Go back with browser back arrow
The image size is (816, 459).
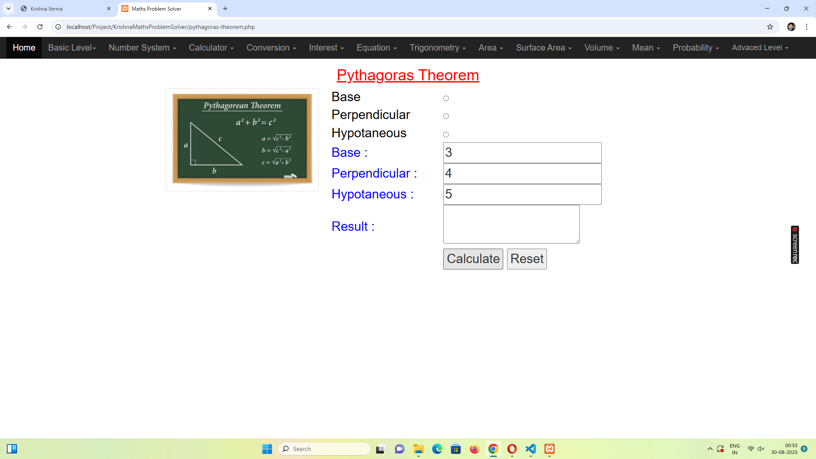9,27
